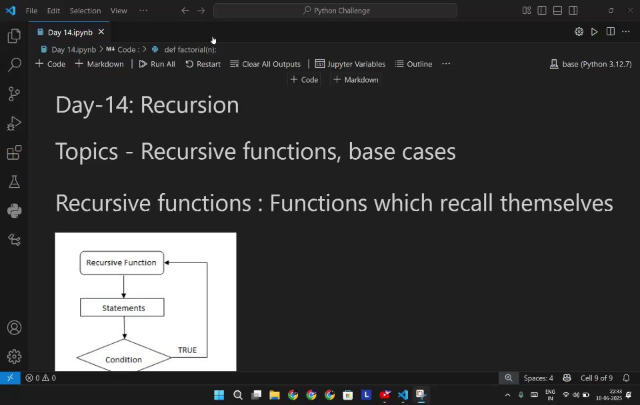Select the recursive function flowchart image
This screenshot has width=640, height=405.
click(x=145, y=302)
